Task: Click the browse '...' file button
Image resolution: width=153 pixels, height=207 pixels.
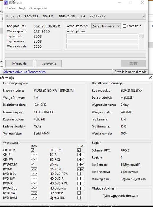Action: click(x=141, y=36)
